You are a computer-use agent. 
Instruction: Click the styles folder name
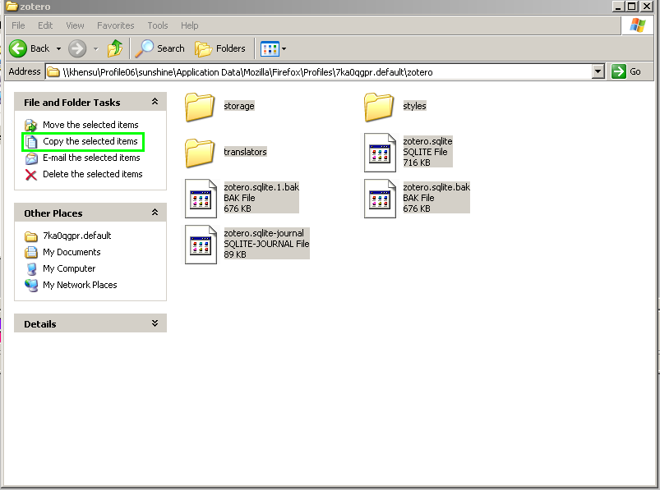[x=414, y=106]
